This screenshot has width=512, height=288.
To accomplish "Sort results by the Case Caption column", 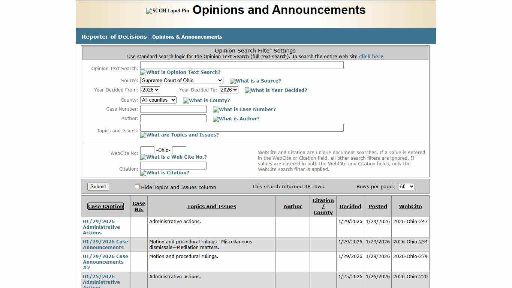I will (x=106, y=206).
